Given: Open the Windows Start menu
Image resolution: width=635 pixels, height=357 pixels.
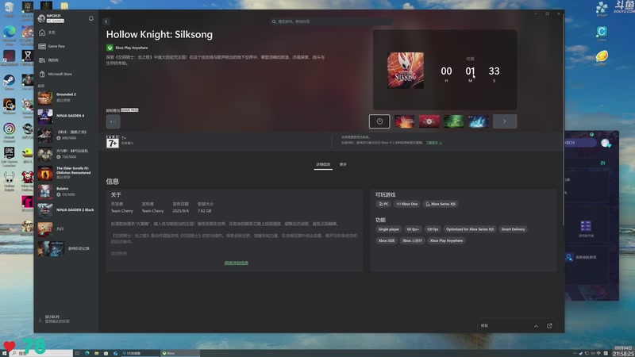Looking at the screenshot, I should click(x=4, y=353).
